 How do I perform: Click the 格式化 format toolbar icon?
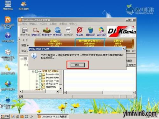coord(80,32)
